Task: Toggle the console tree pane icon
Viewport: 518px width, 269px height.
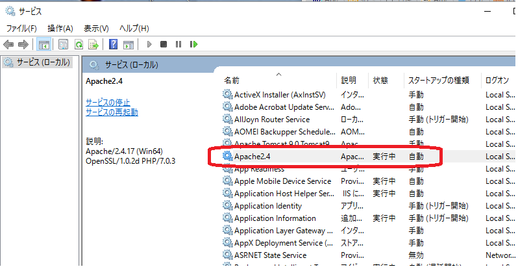Action: pos(43,44)
